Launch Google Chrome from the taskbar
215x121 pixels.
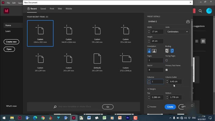coord(43,118)
